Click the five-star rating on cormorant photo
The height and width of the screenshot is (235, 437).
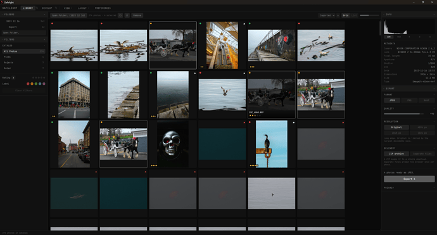[x=253, y=165]
